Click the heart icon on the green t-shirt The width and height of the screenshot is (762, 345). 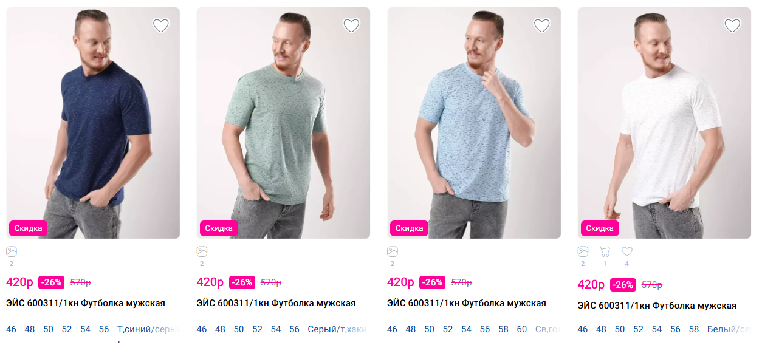(351, 26)
